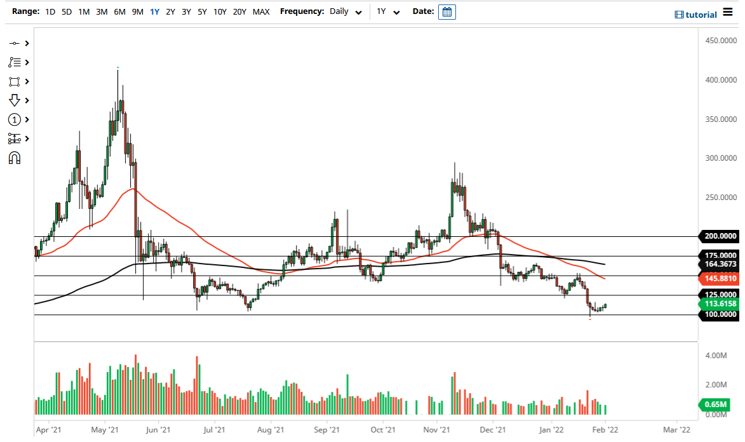
Task: Select the 6M range tab
Action: [x=119, y=11]
